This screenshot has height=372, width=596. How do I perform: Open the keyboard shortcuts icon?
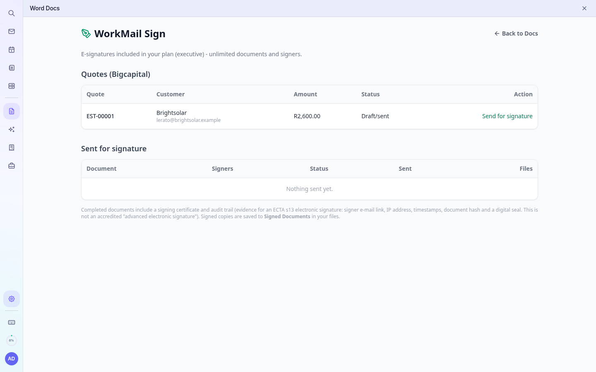pyautogui.click(x=12, y=322)
